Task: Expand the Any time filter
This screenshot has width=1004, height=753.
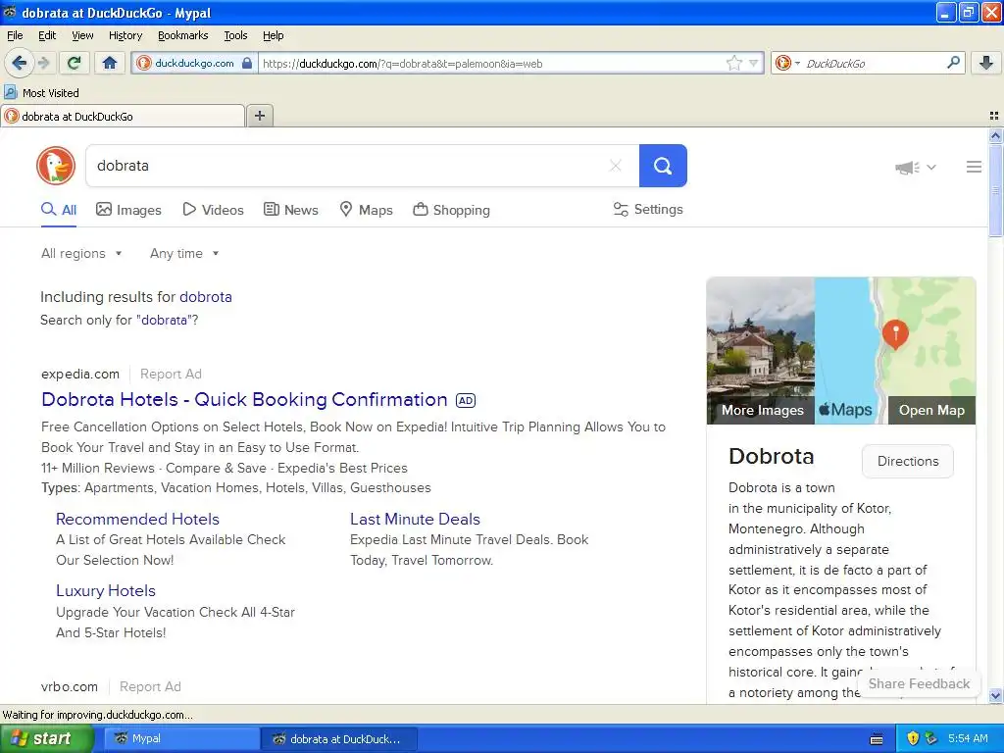Action: [x=184, y=253]
